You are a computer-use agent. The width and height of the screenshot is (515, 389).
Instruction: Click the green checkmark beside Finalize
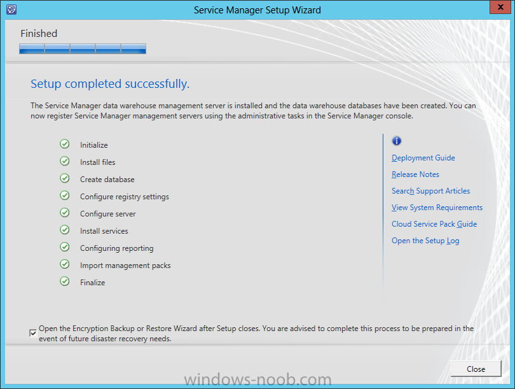tap(65, 281)
